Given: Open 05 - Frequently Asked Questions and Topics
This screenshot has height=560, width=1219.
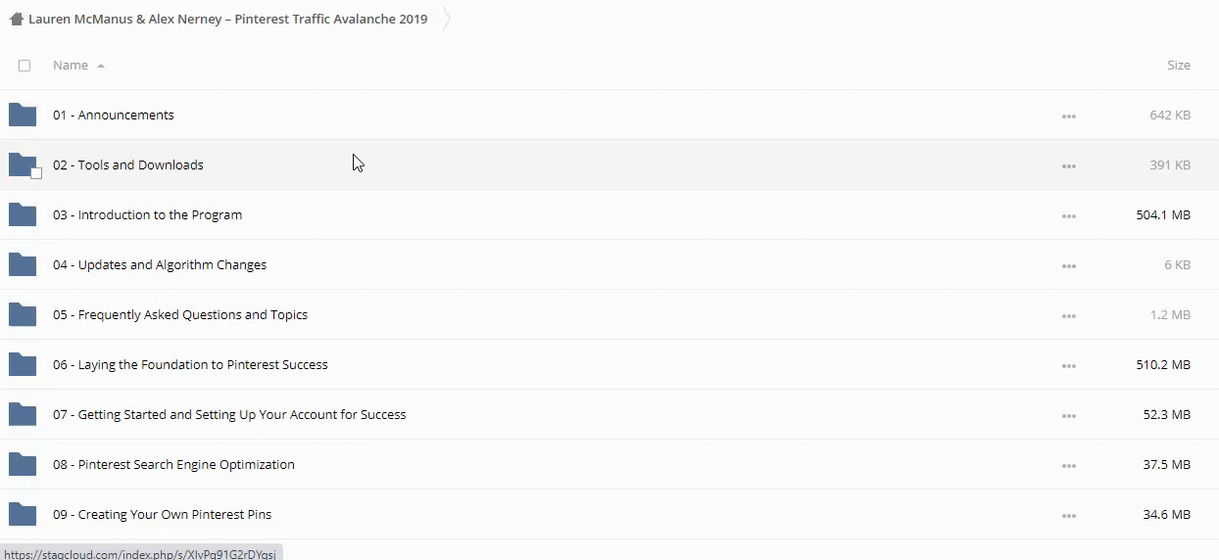Looking at the screenshot, I should [x=180, y=314].
